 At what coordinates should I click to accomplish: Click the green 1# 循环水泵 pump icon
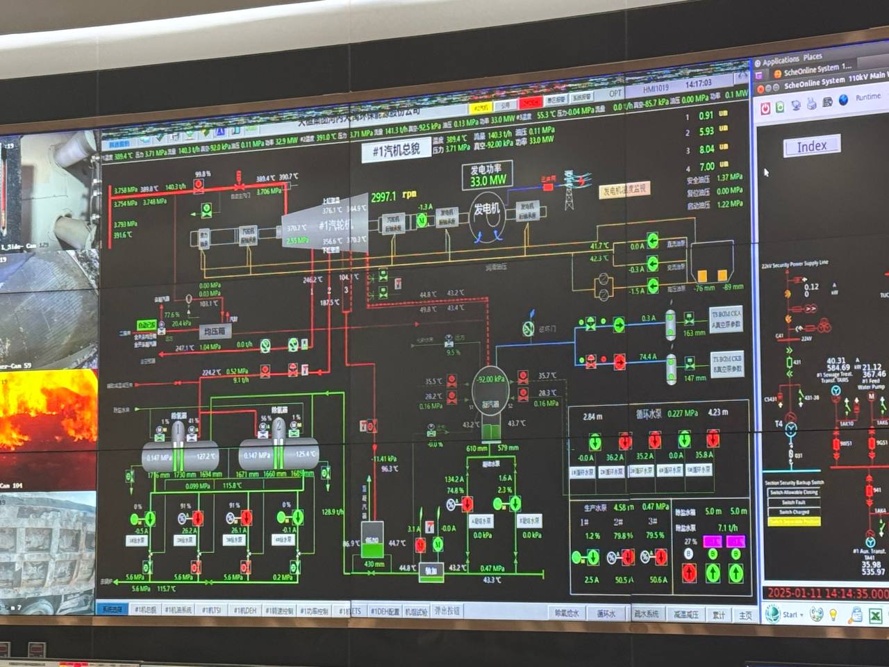(x=595, y=442)
